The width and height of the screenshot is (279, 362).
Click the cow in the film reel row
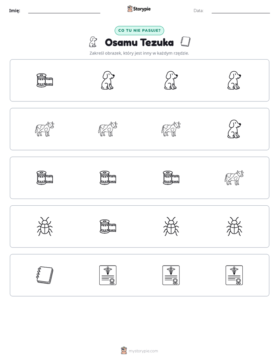click(234, 178)
